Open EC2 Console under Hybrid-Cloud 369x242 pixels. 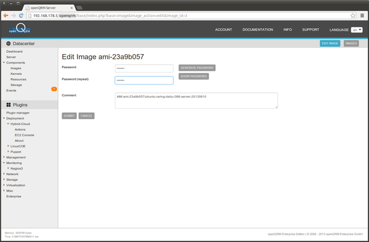click(x=25, y=135)
